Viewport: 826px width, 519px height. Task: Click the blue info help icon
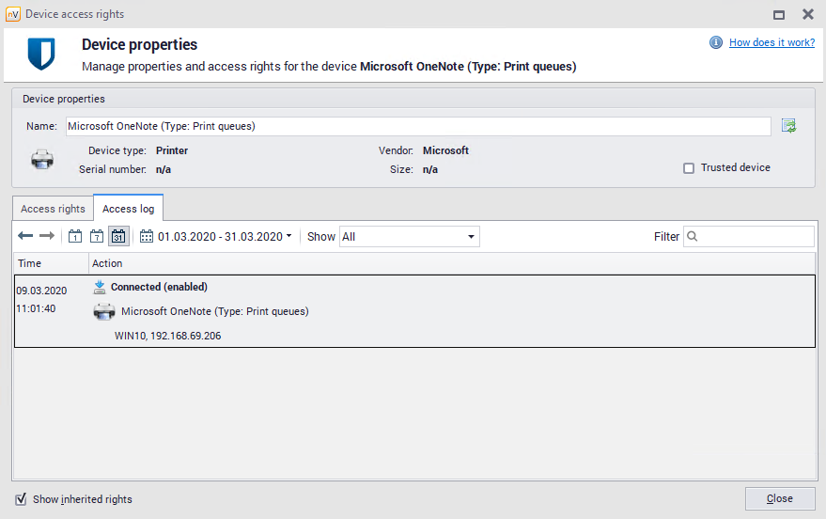point(716,43)
